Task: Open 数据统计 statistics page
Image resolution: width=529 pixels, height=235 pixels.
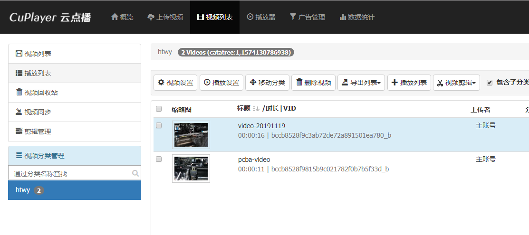Action: click(x=357, y=17)
